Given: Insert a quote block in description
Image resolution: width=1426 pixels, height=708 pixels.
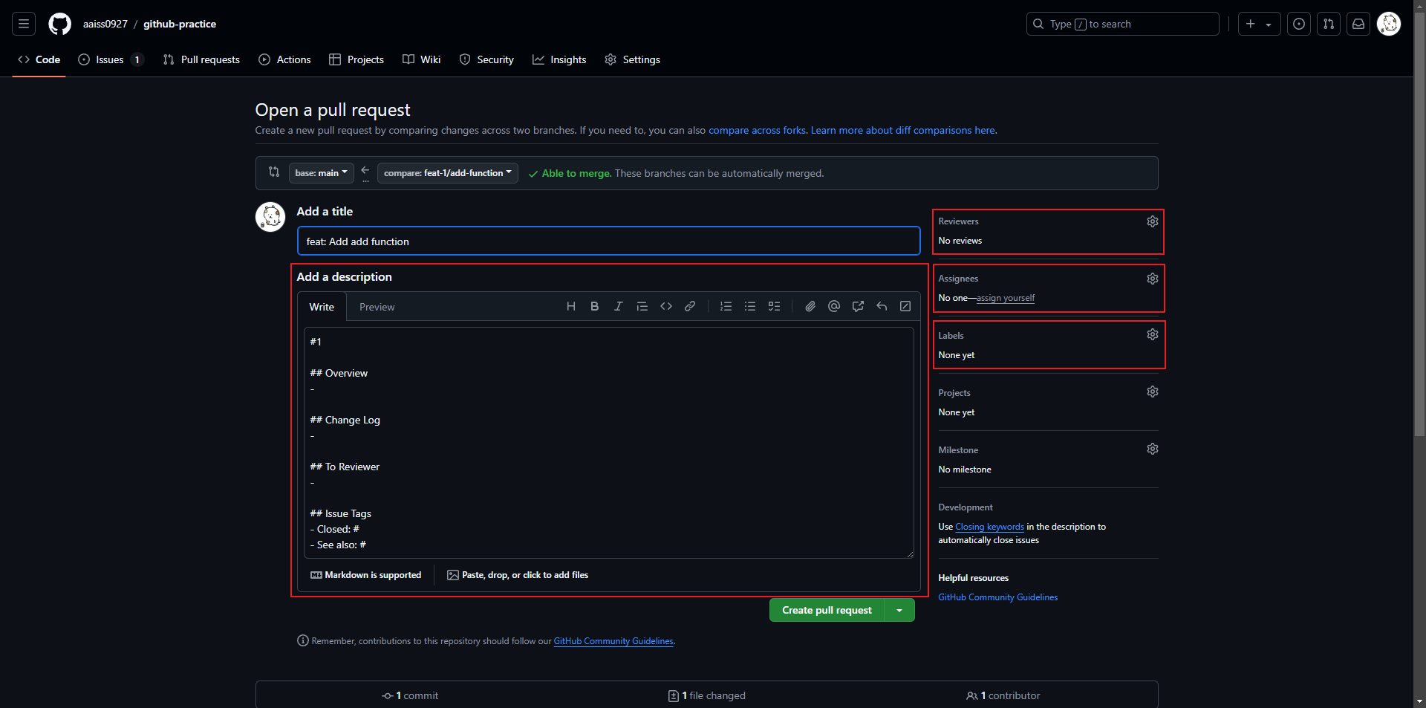Looking at the screenshot, I should (642, 306).
